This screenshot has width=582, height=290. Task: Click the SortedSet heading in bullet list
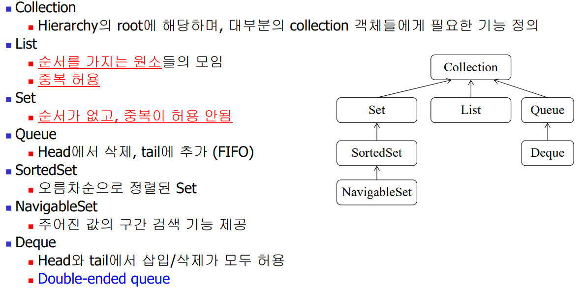coord(46,171)
